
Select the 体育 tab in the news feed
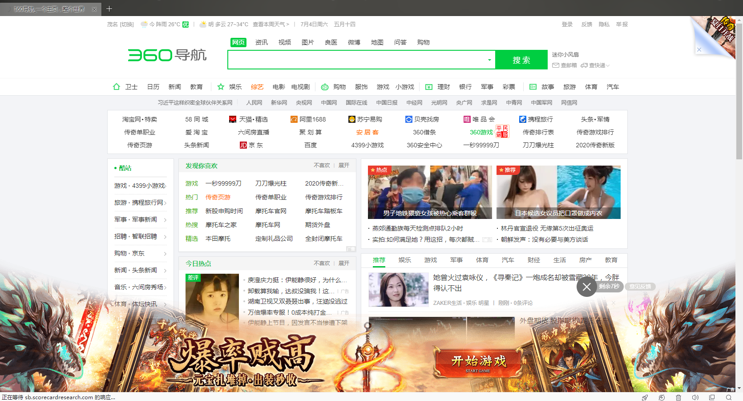pos(482,259)
